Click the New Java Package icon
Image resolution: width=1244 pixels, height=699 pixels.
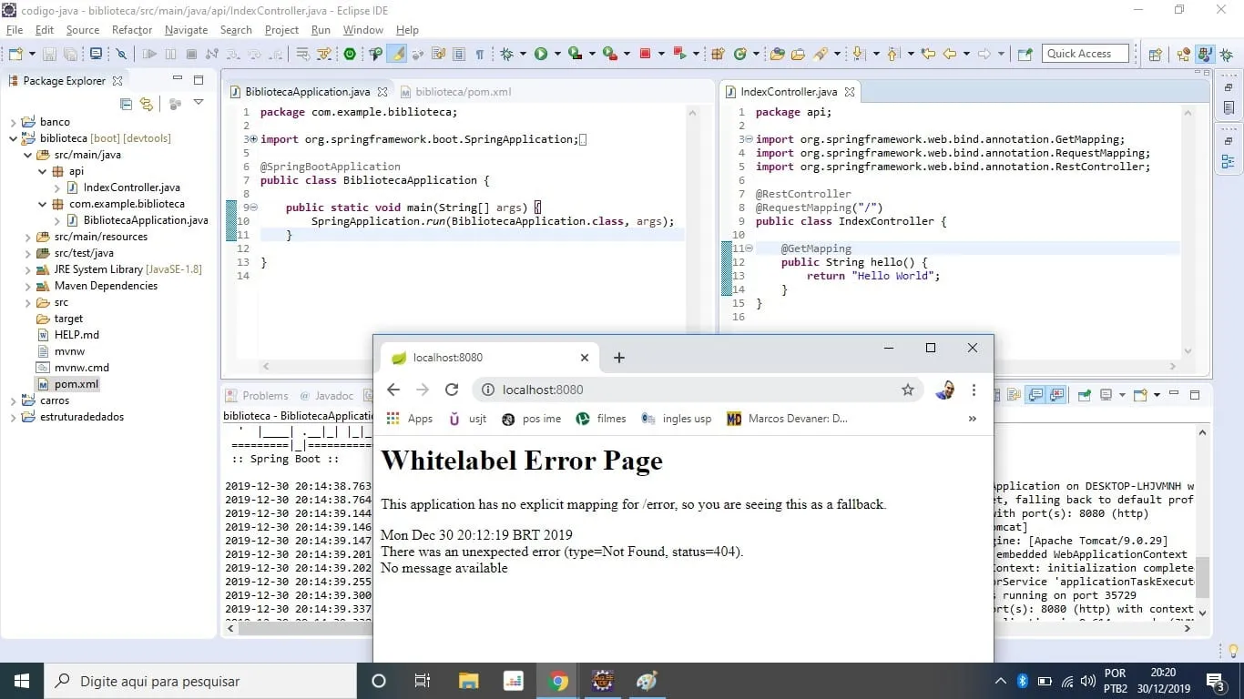point(718,54)
